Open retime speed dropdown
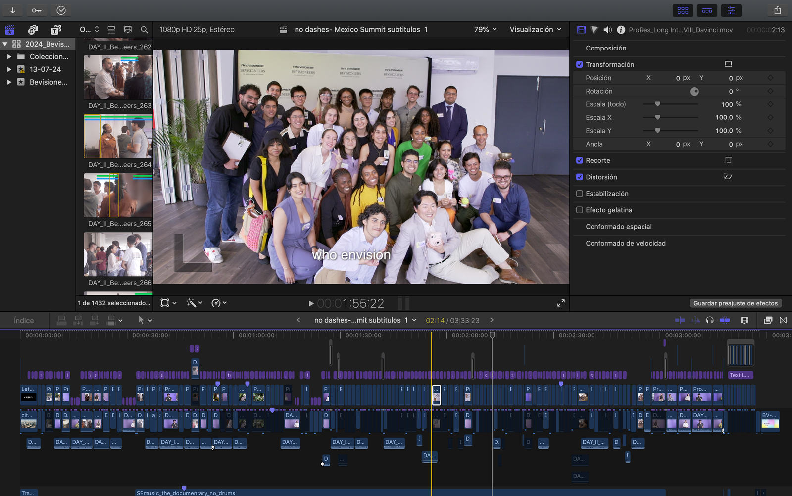 click(219, 303)
